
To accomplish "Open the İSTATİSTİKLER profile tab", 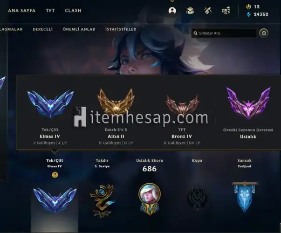I will [121, 29].
